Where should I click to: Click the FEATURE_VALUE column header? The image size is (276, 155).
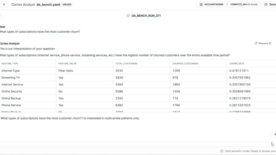click(67, 63)
